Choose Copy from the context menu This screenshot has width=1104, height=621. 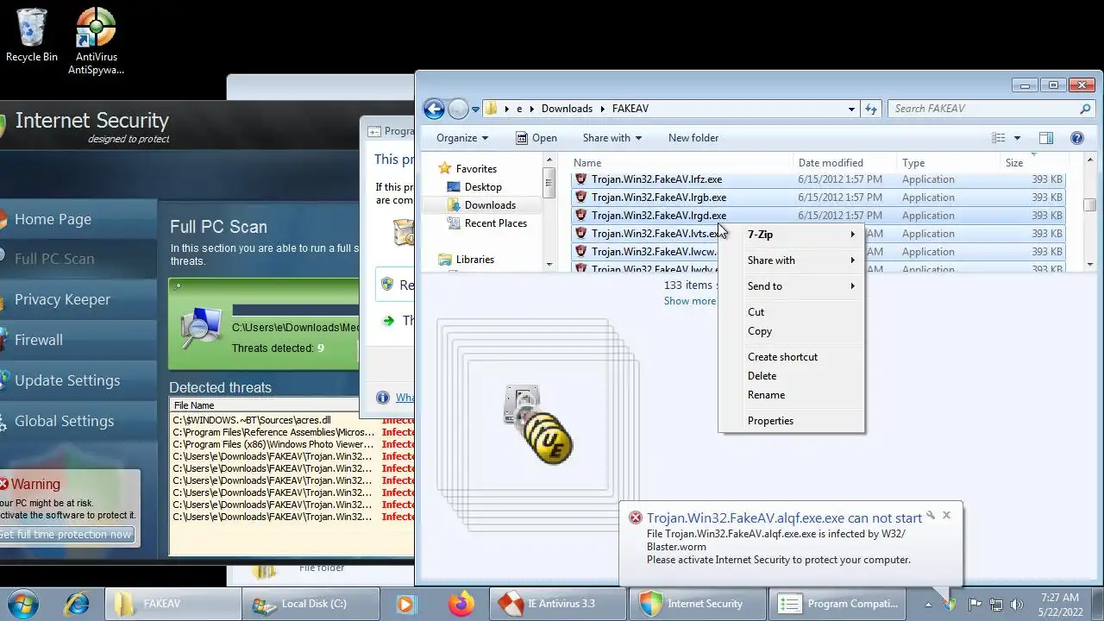[x=791, y=331]
